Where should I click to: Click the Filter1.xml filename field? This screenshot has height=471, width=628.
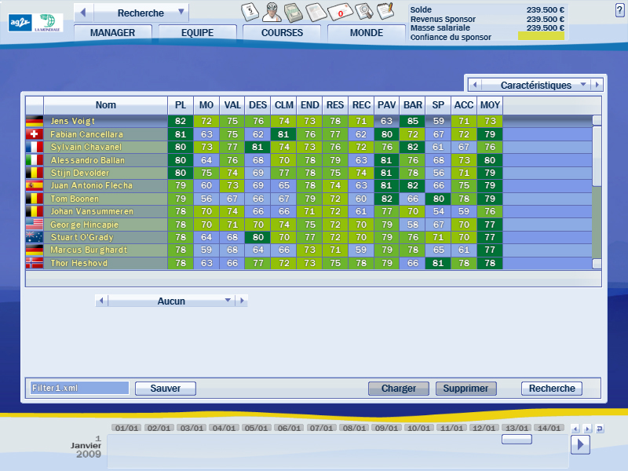[x=78, y=388]
